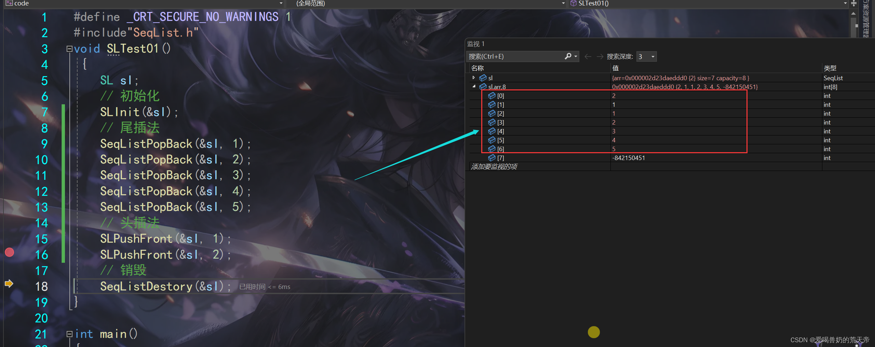Click the sl.arr,8 variable icon
Viewport: 875px width, 347px height.
point(483,87)
